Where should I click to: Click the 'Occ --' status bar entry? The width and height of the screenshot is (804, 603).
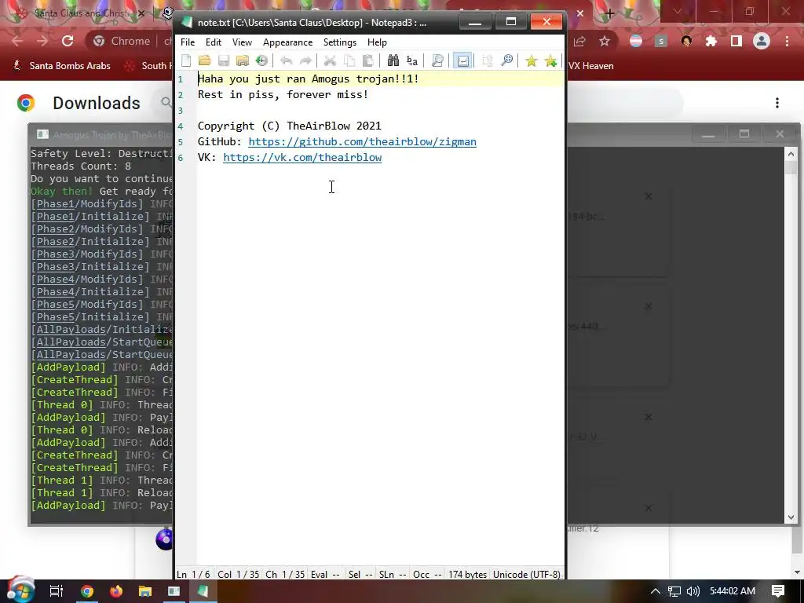point(428,574)
